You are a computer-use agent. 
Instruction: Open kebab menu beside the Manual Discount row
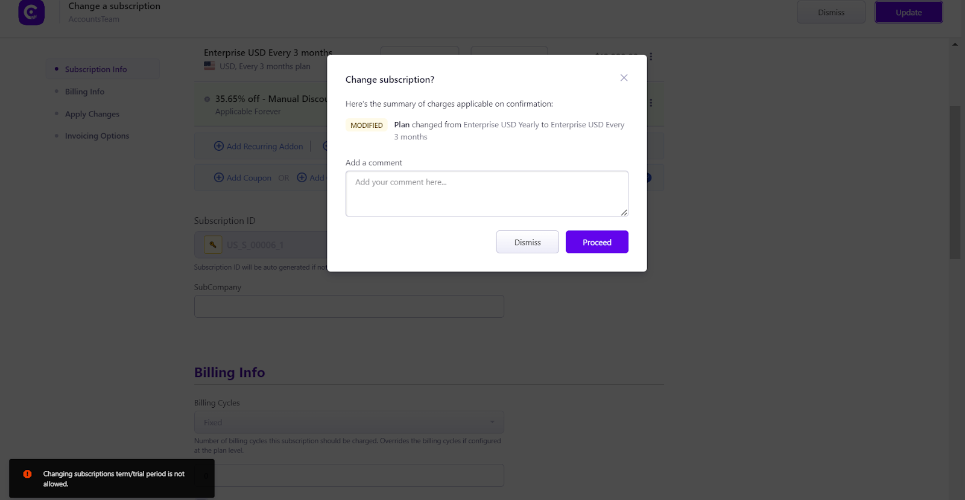651,103
